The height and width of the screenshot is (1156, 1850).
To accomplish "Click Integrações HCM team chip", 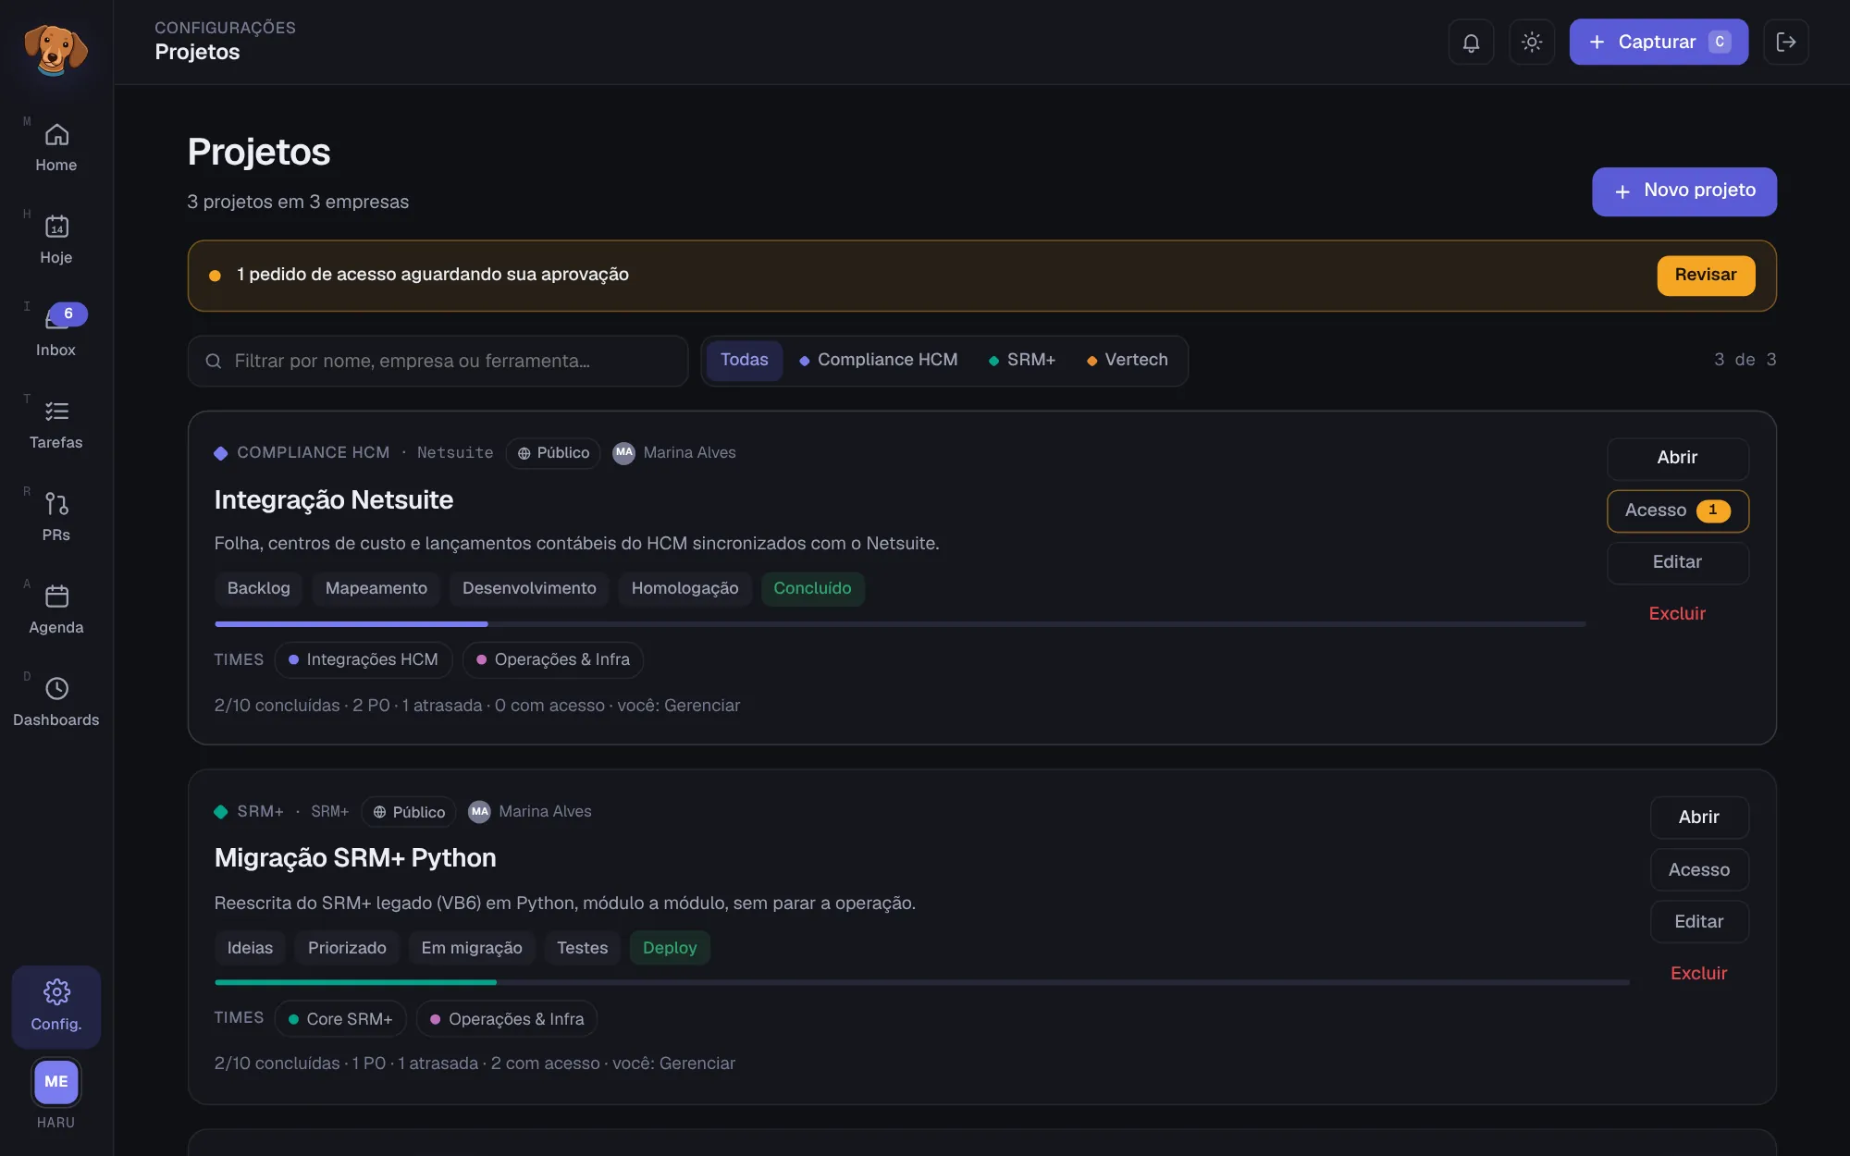I will point(364,660).
